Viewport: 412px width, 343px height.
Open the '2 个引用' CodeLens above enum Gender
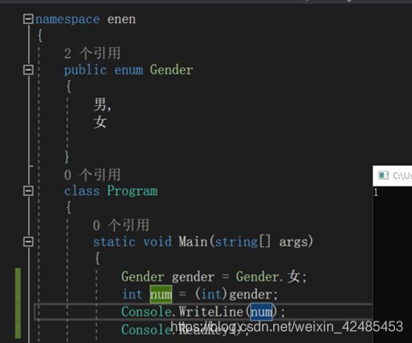(93, 53)
